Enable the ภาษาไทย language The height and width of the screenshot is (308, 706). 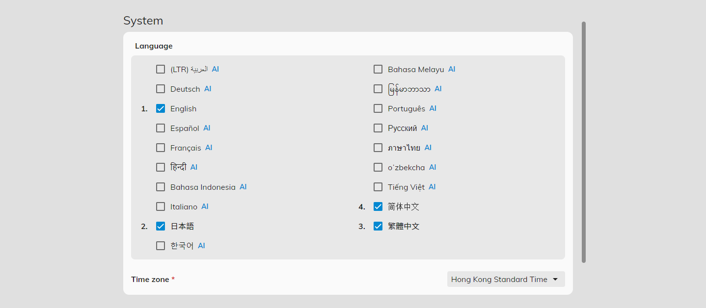tap(378, 148)
